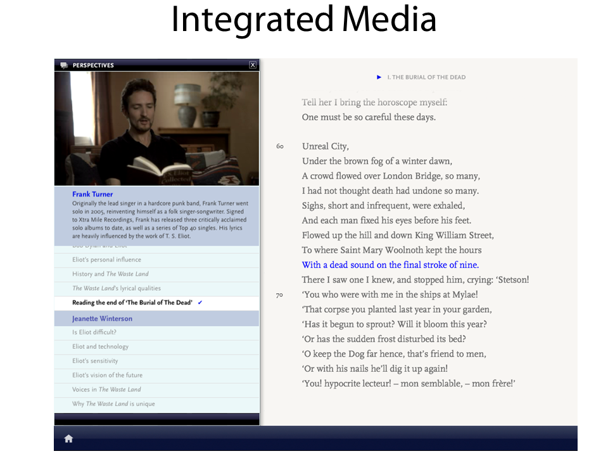This screenshot has height=456, width=608.
Task: Click the blue play arrow beside section title
Action: (x=379, y=77)
